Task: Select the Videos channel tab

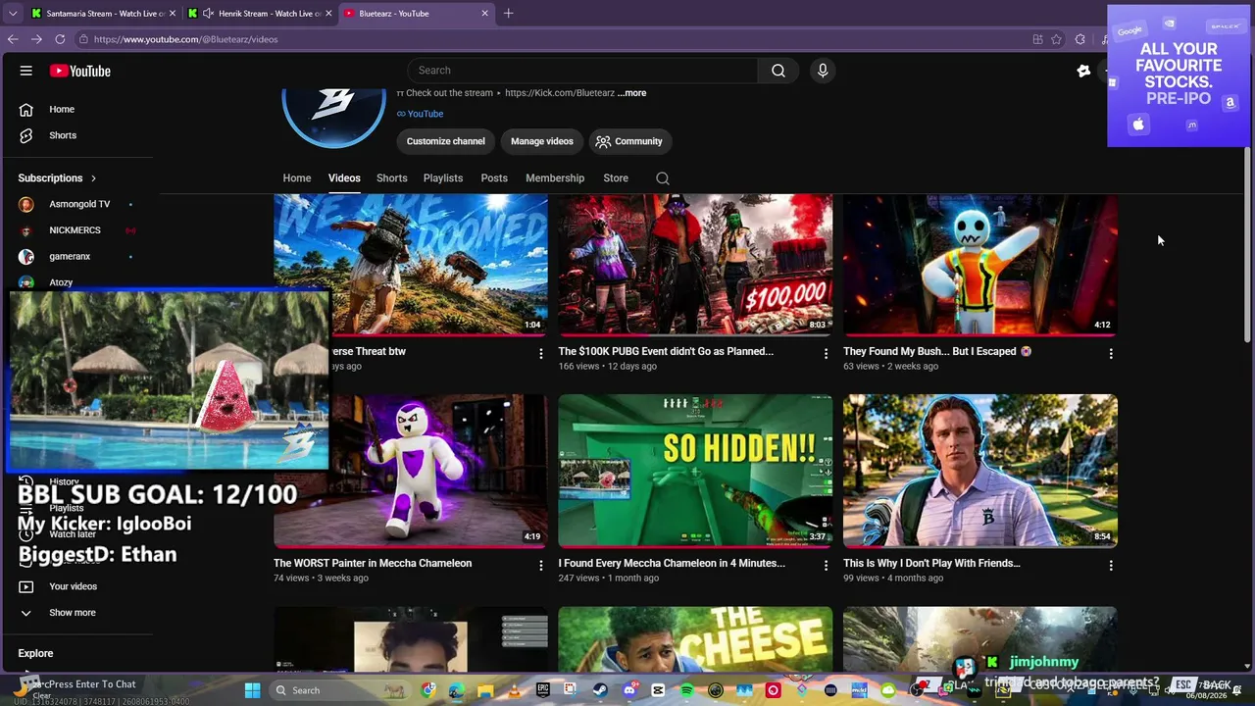Action: click(344, 178)
